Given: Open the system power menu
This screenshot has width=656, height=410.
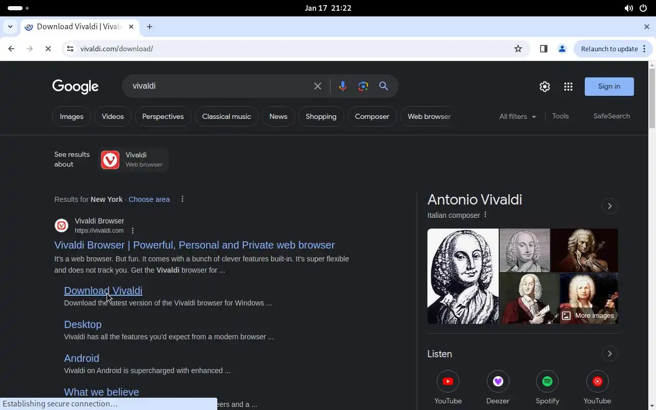Looking at the screenshot, I should [643, 8].
